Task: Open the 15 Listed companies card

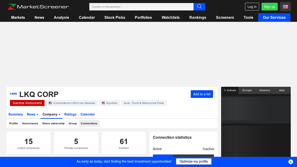Action: click(x=29, y=143)
